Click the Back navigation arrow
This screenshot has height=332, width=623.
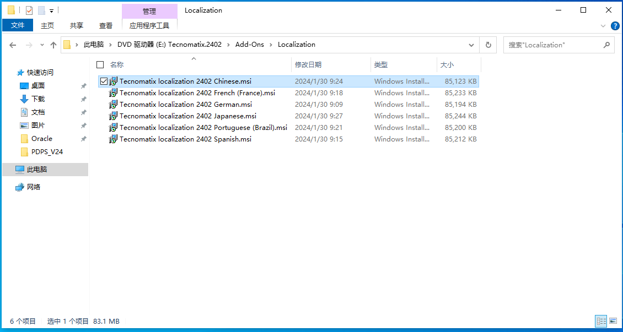(x=13, y=45)
